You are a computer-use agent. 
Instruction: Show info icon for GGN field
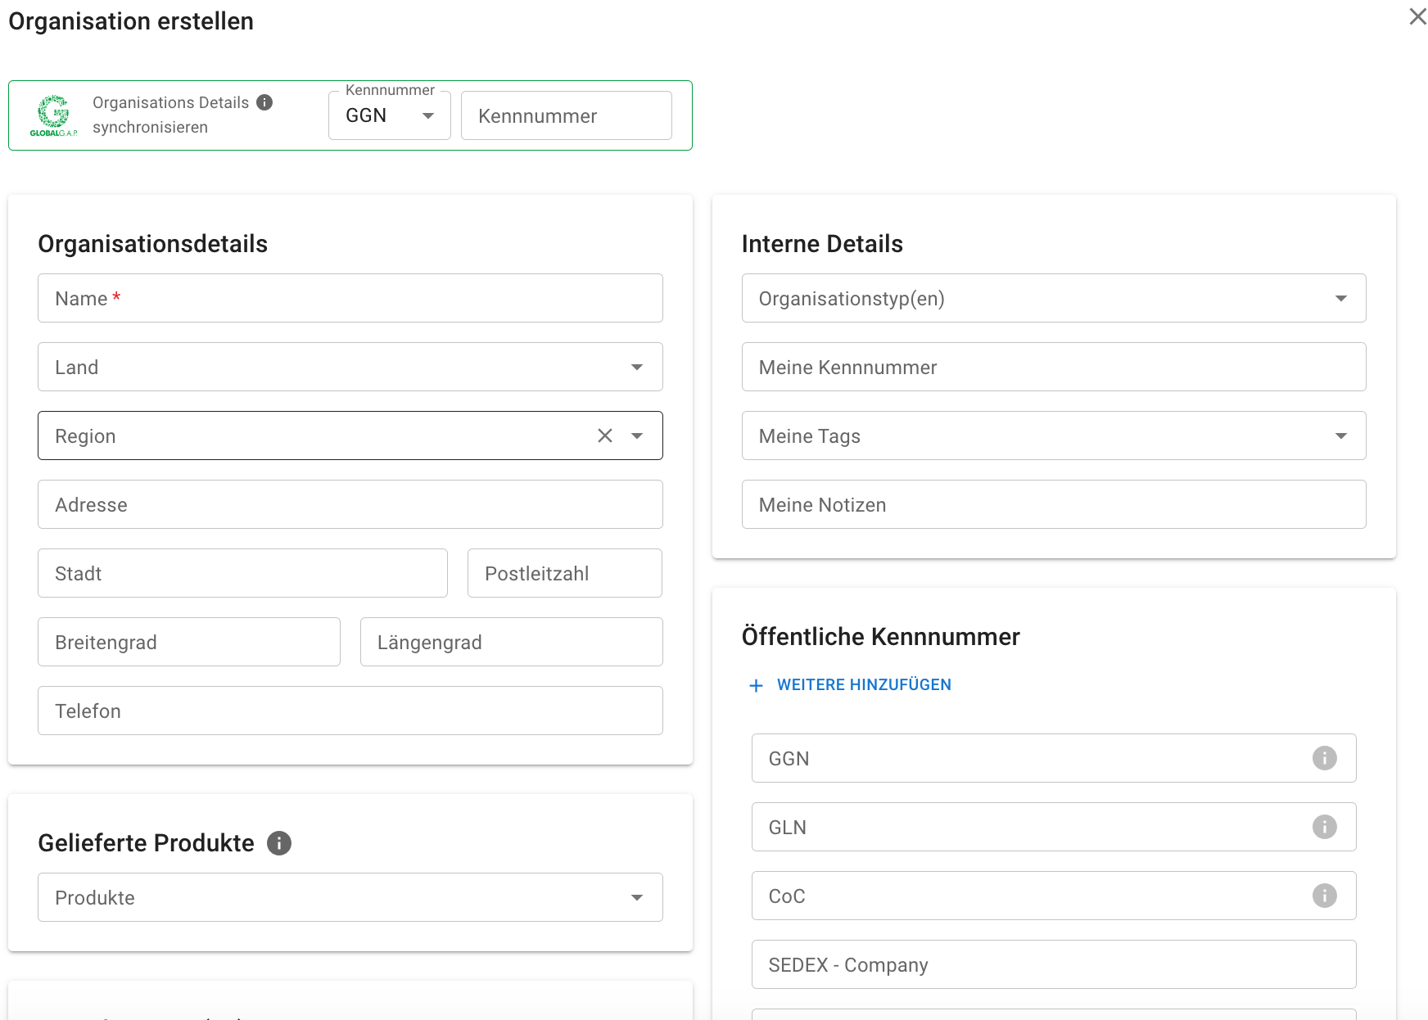coord(1325,758)
